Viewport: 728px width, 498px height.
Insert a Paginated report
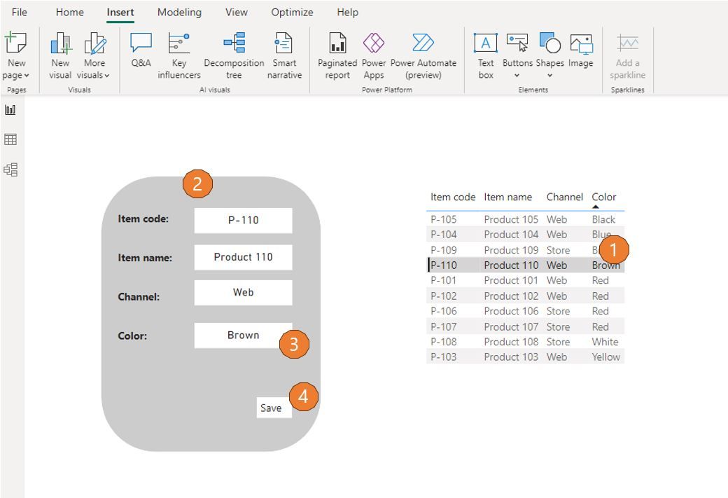(337, 56)
